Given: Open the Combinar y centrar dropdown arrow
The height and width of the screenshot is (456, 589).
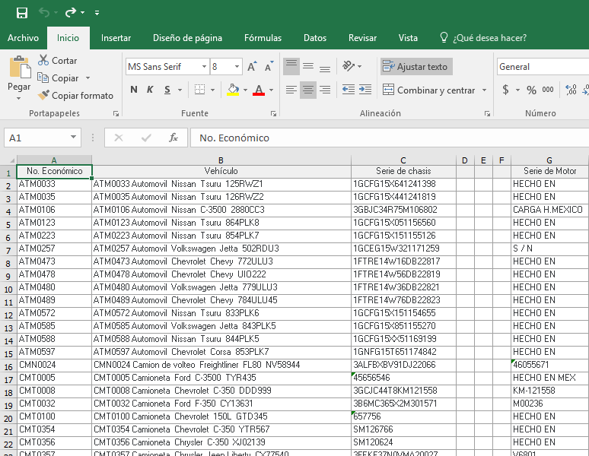Looking at the screenshot, I should tap(484, 90).
